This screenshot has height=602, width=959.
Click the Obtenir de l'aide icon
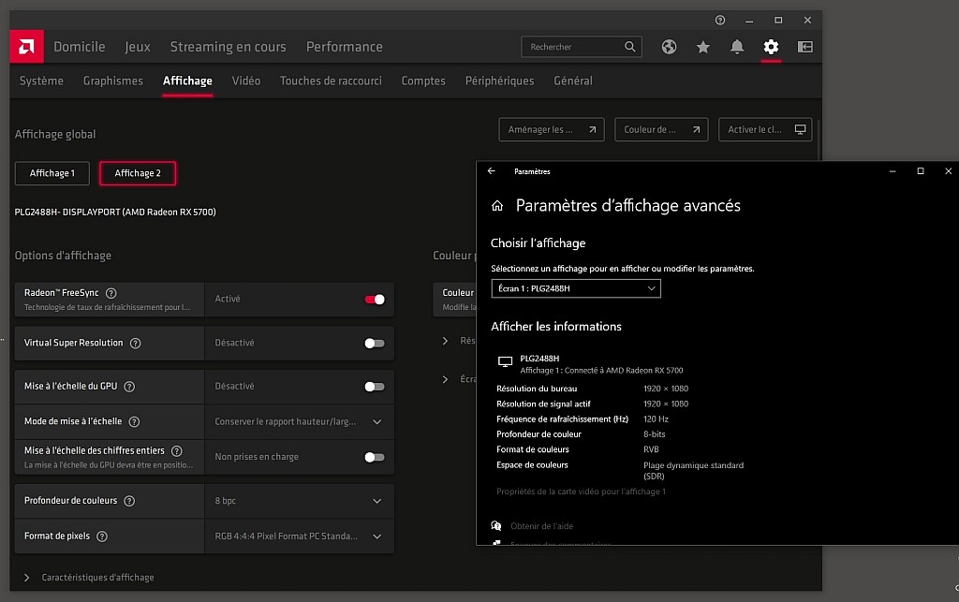point(496,525)
